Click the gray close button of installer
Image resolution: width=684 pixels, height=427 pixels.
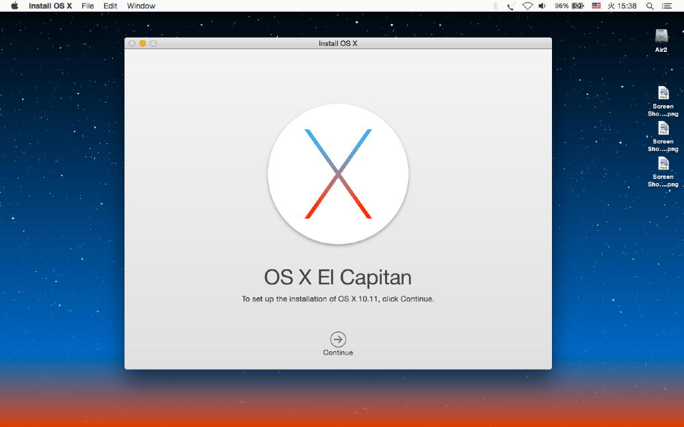point(132,43)
